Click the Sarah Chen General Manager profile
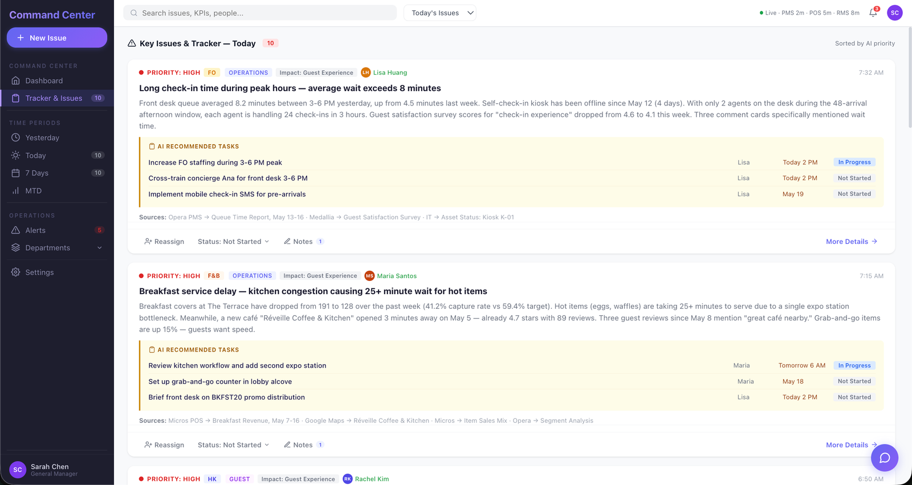The width and height of the screenshot is (912, 485). pos(57,470)
